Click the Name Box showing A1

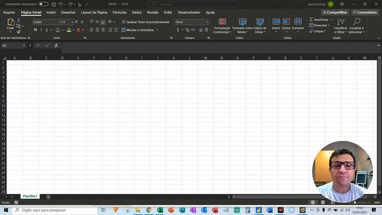coord(12,45)
